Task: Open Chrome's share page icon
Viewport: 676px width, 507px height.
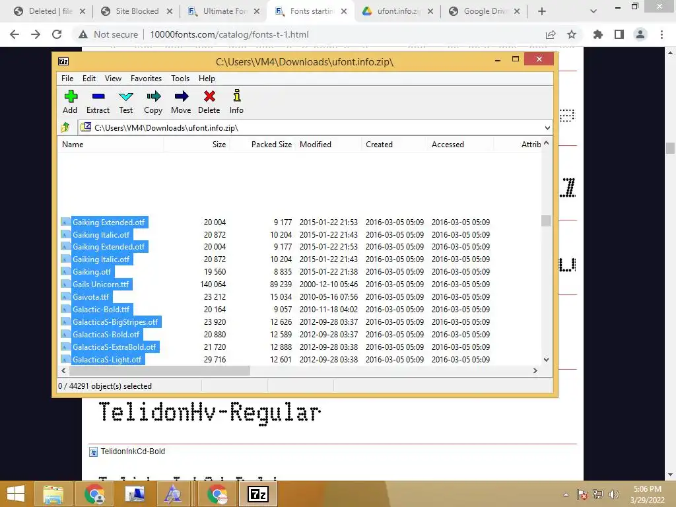Action: pyautogui.click(x=551, y=34)
